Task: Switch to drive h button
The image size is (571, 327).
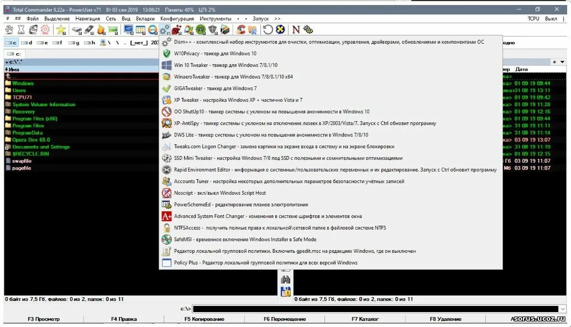Action: click(x=90, y=43)
